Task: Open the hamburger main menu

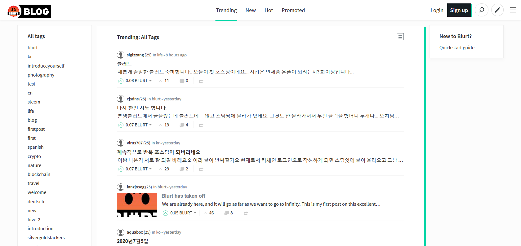Action: coord(513,10)
